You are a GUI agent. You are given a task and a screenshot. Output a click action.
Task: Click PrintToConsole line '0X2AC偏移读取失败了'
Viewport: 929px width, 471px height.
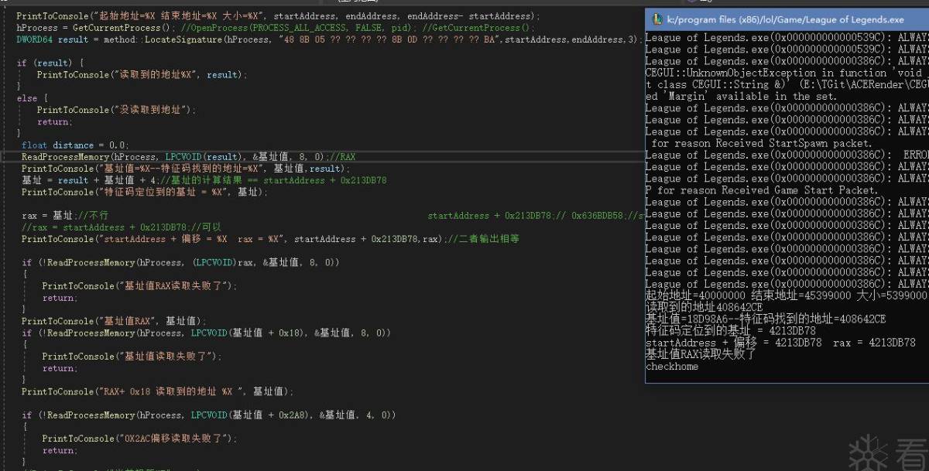click(x=140, y=439)
